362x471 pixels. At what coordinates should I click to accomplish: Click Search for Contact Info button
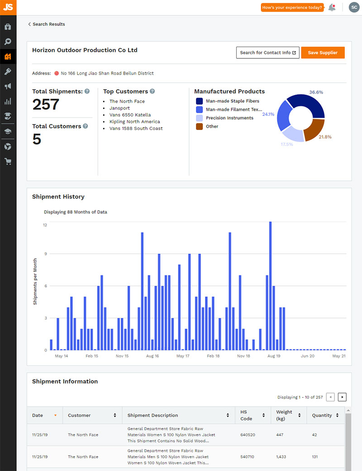coord(268,53)
